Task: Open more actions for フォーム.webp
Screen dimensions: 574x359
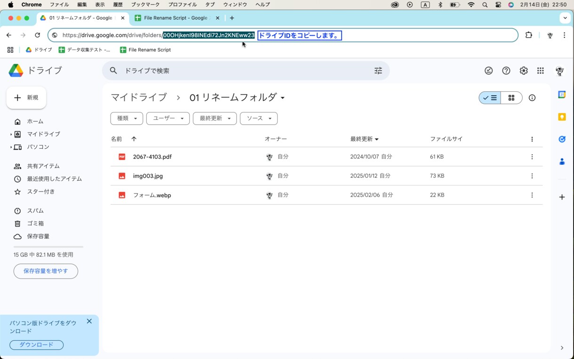Action: (x=532, y=195)
